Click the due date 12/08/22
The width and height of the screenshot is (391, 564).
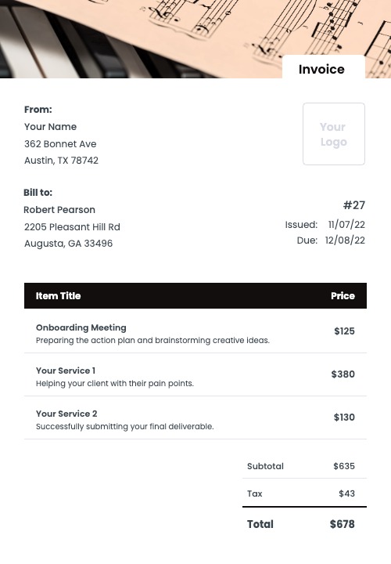[345, 240]
